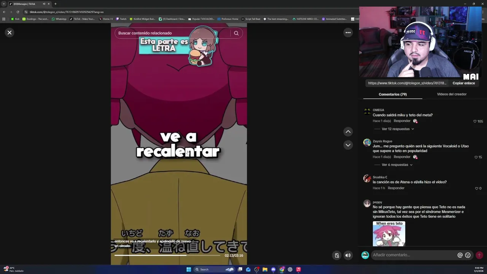Open ChatGPT app from the taskbar

pos(290,269)
